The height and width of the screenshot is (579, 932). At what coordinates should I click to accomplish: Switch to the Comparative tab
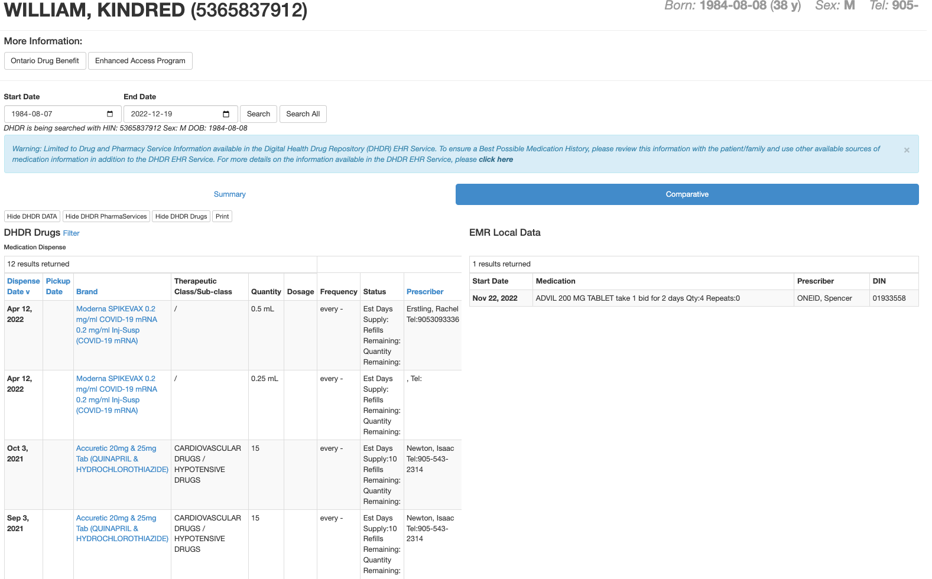(687, 194)
